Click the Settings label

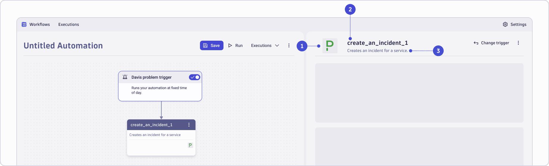tap(518, 24)
